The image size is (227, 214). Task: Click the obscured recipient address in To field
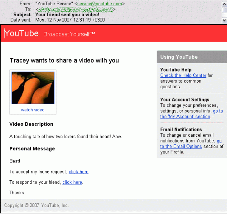(x=75, y=9)
